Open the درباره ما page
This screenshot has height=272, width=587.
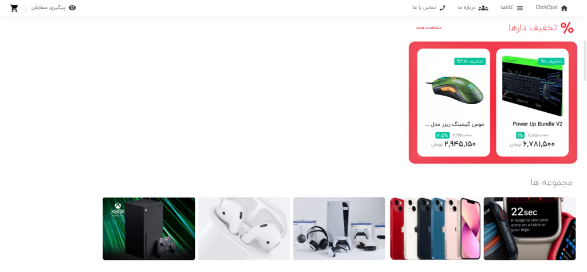467,7
